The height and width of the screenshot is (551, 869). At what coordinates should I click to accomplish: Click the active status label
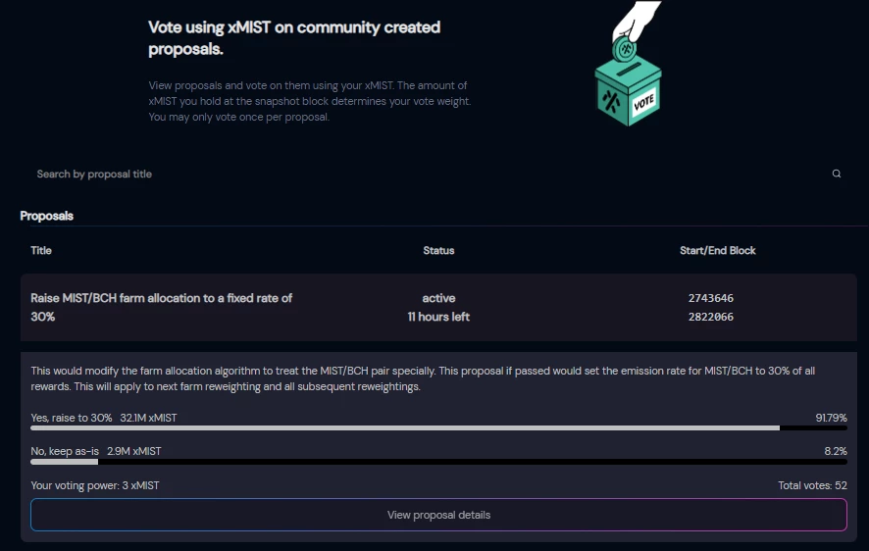click(x=438, y=298)
